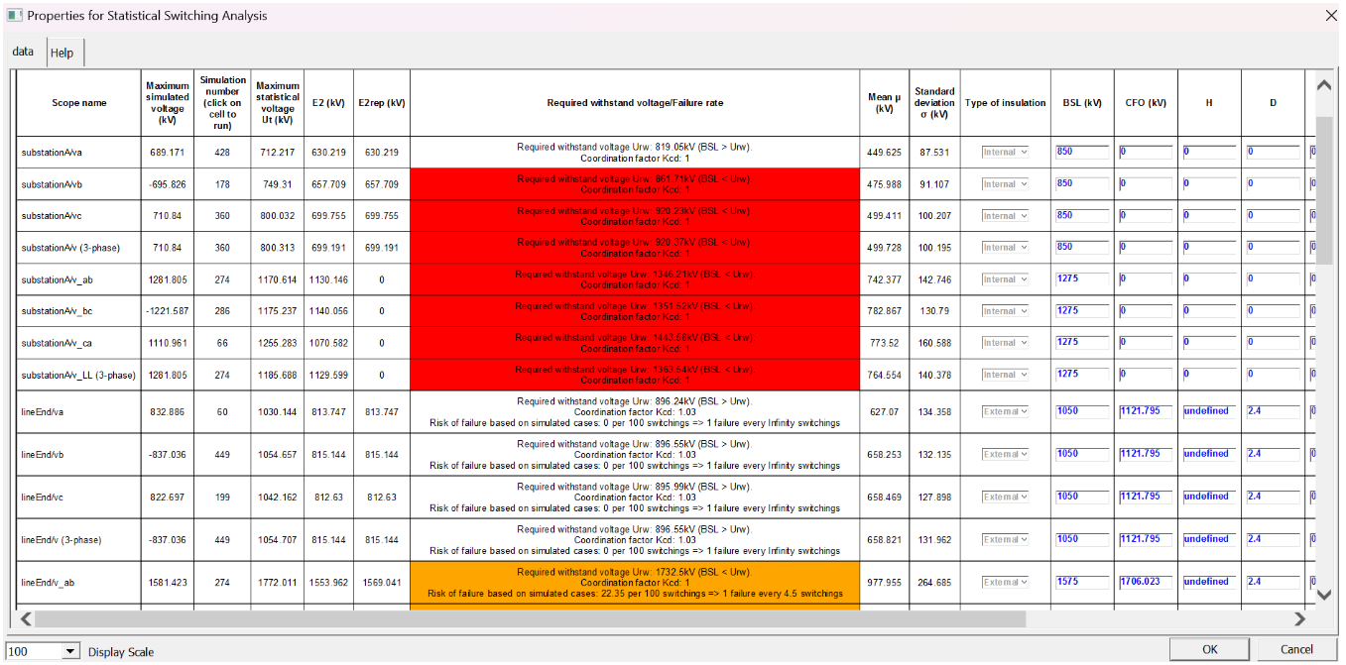Run simulation 449 in the lineEnd/vb row

[x=221, y=455]
